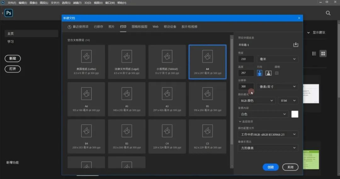Choose the Legal paper preset

pyautogui.click(x=127, y=62)
